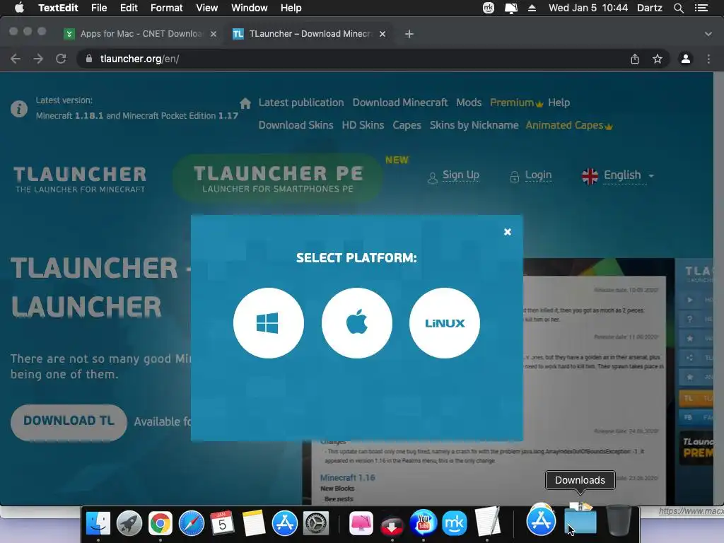Close the TLauncher browser tab

[383, 34]
